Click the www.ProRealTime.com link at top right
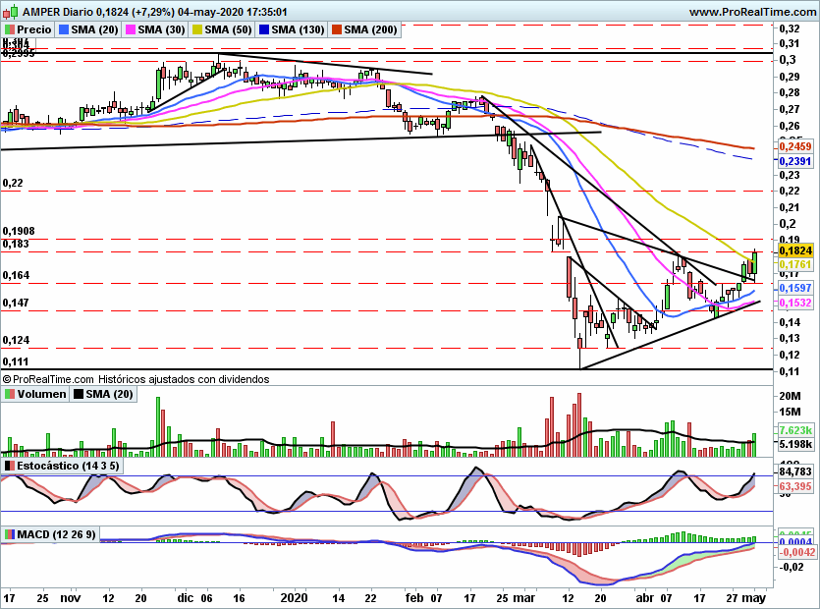 751,12
